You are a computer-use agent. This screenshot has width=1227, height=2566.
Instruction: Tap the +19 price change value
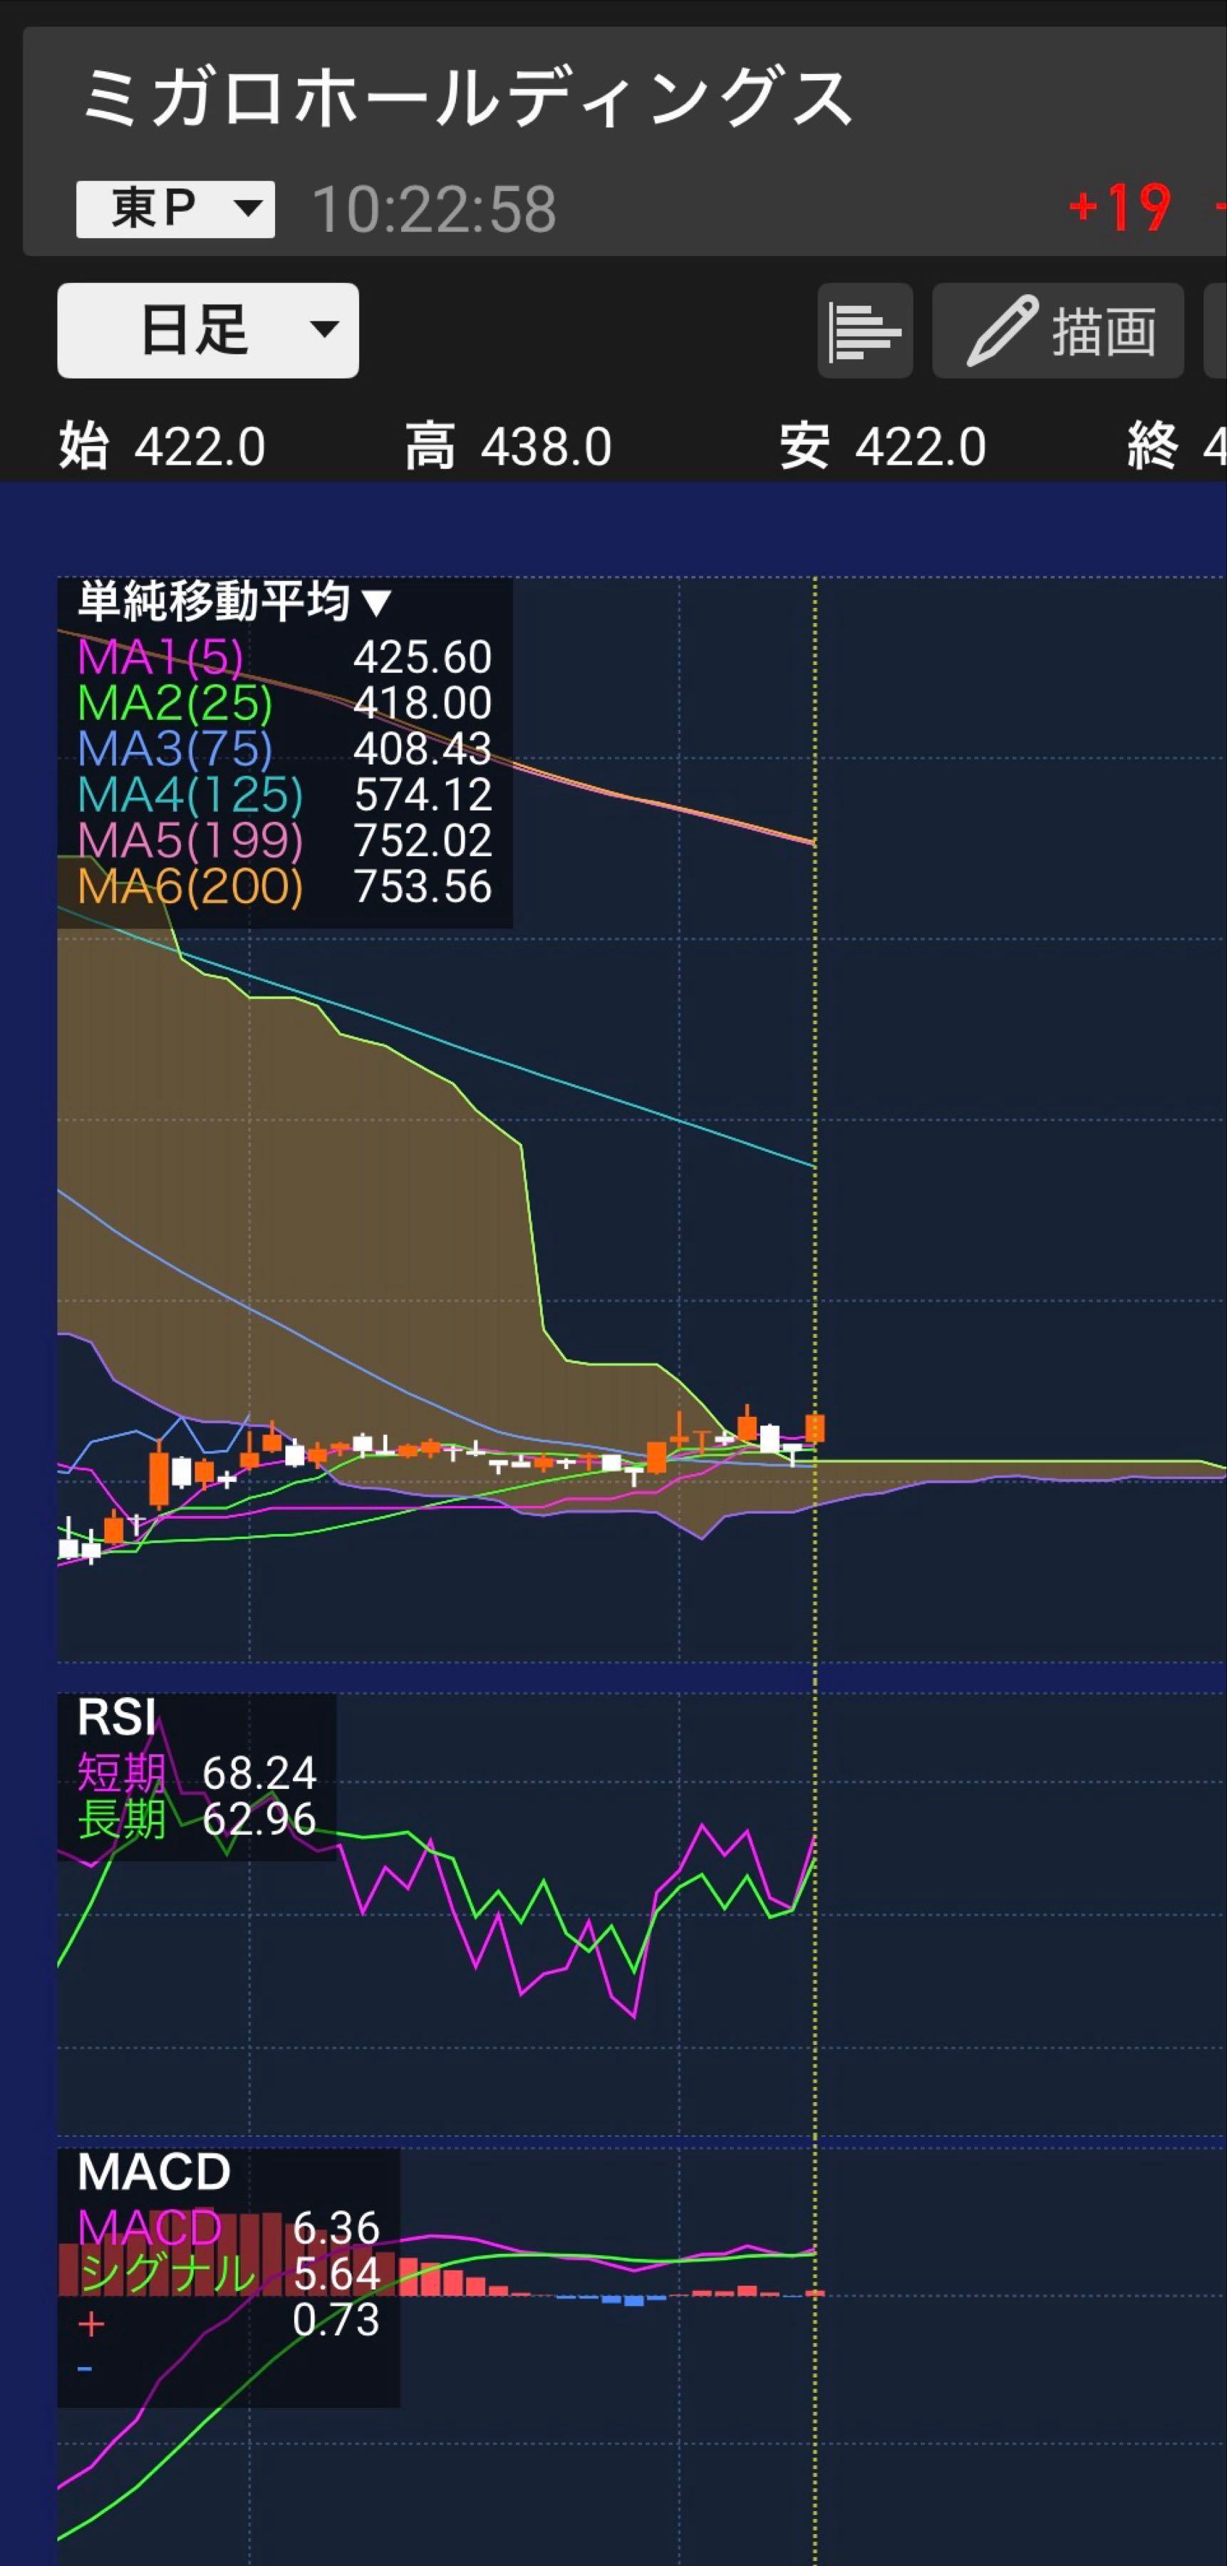(1119, 209)
